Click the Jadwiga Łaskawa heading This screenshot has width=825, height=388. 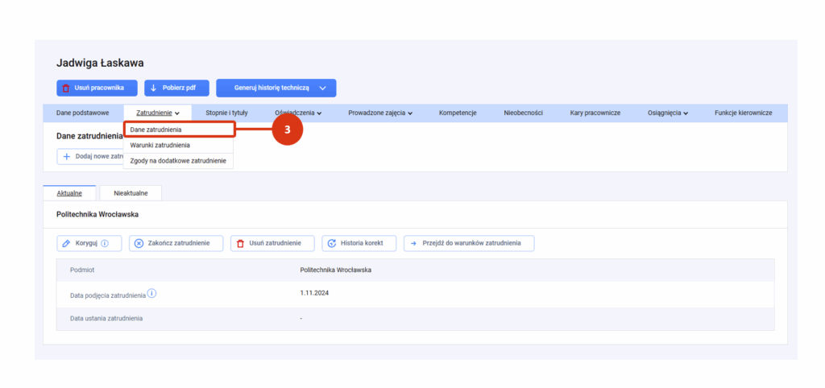pos(100,63)
